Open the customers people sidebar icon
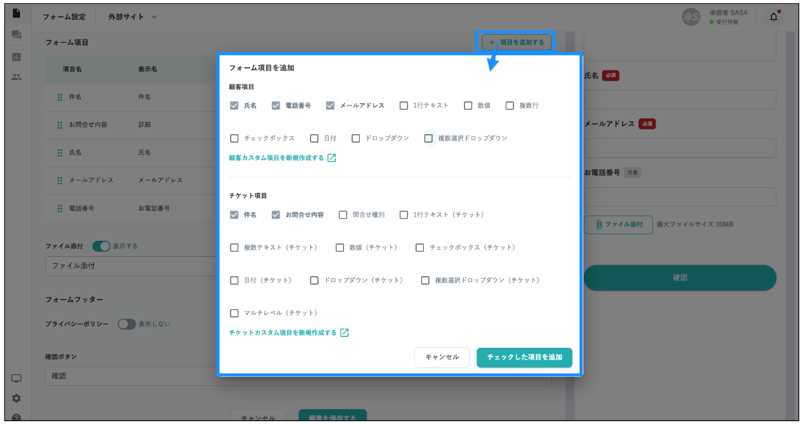This screenshot has width=801, height=424. tap(17, 77)
